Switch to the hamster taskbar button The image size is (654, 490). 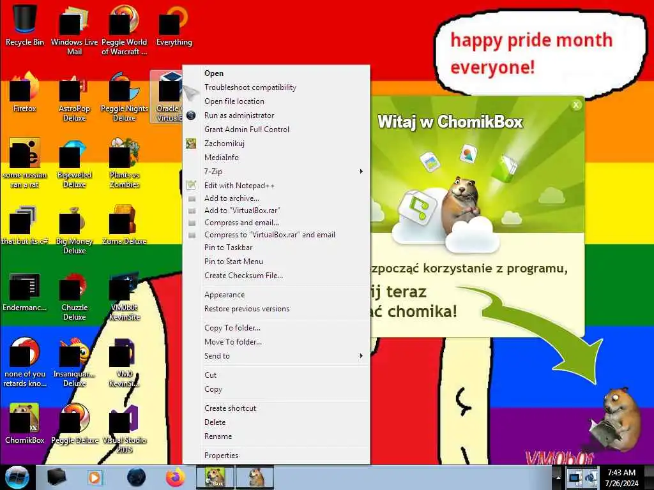(255, 477)
